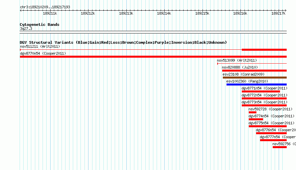Screen dimensions: 296x170
Task: Click the 189214k ruler label
Action: [x=164, y=13]
